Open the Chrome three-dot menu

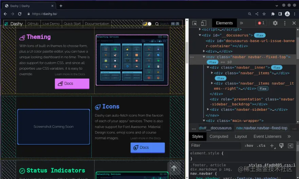coord(295,14)
